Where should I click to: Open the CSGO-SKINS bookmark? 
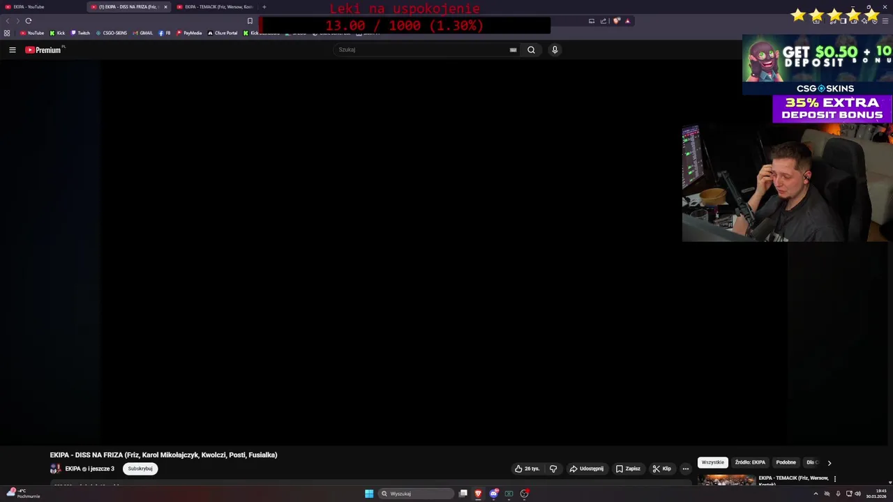pos(112,33)
